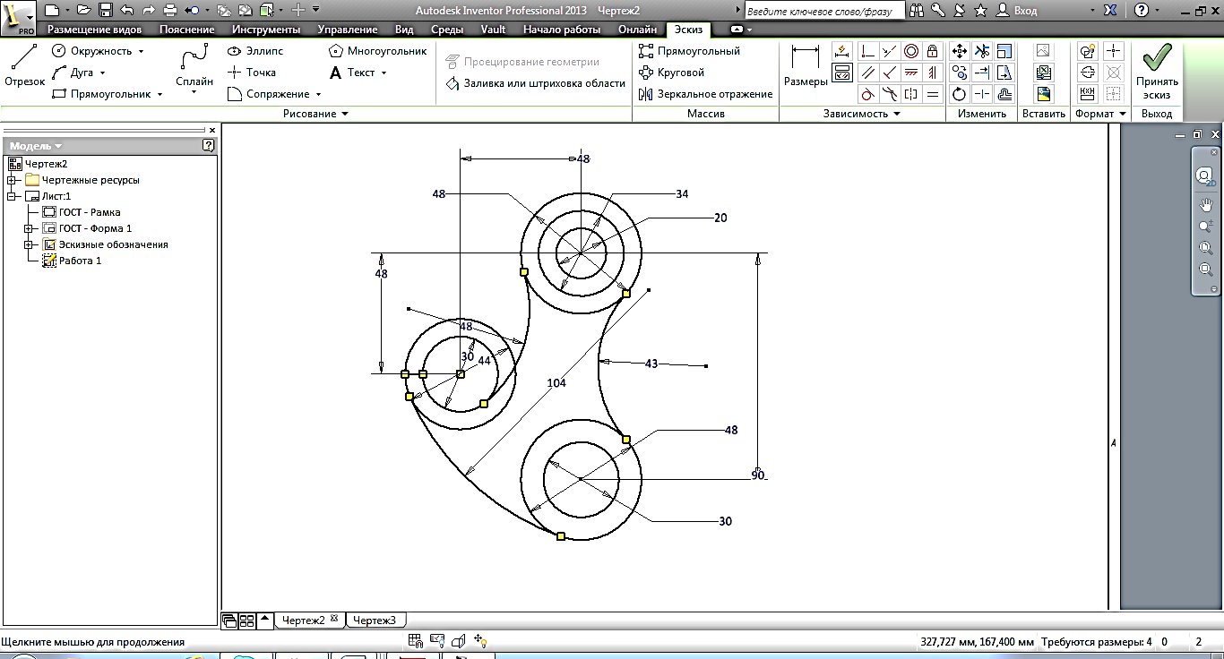
Task: Select the Rotate tool in Изменить
Action: (960, 94)
